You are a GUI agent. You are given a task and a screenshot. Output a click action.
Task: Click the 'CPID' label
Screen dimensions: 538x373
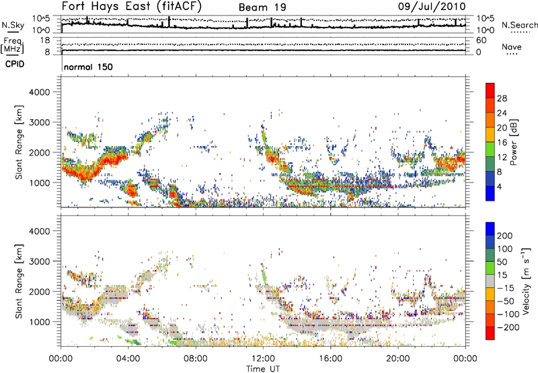point(15,64)
